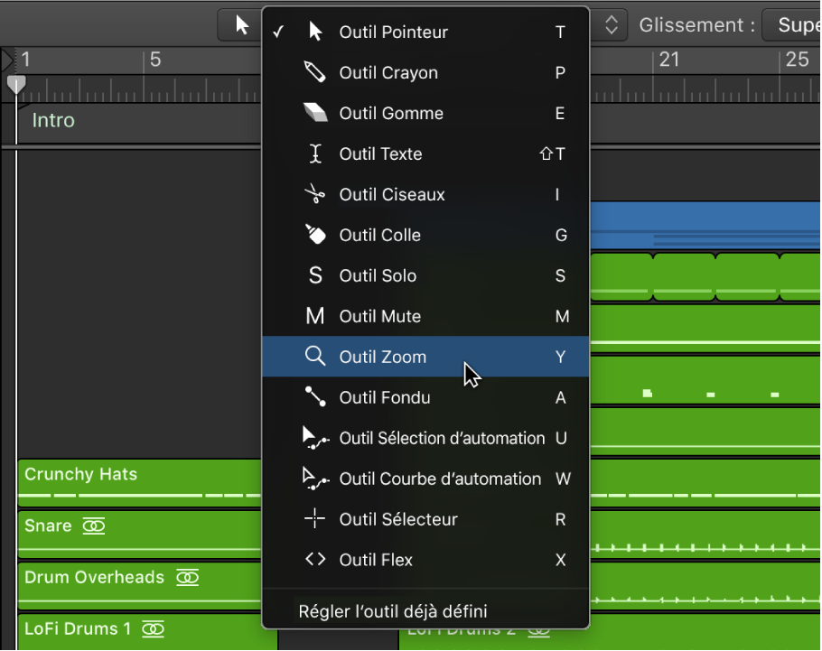822x651 pixels.
Task: Choose Outil Texte menu entry
Action: [425, 153]
